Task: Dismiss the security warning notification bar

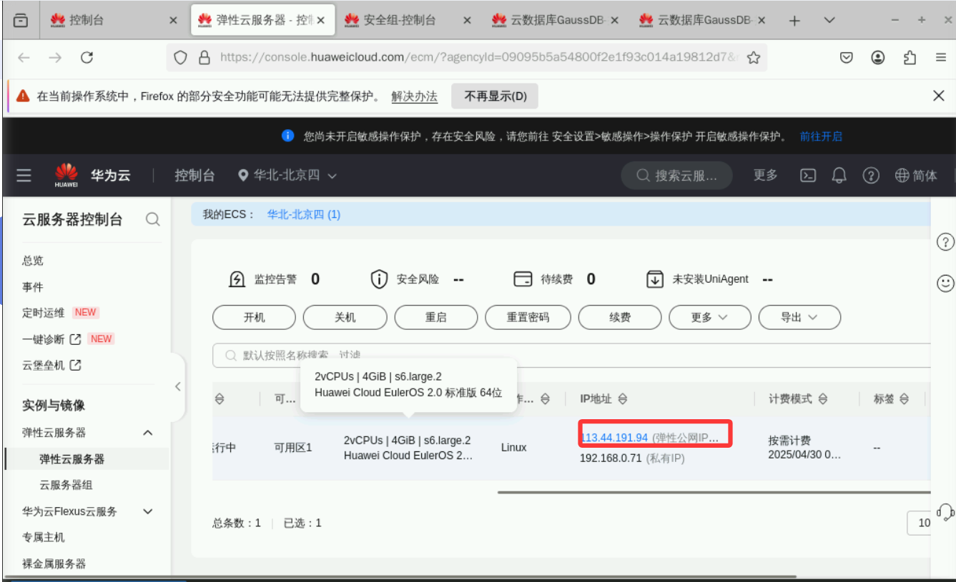Action: click(x=939, y=96)
